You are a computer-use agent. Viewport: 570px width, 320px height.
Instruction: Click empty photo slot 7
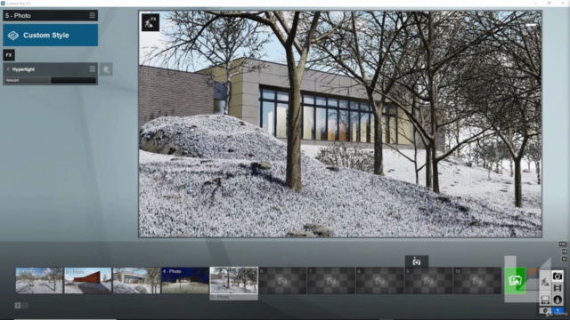pos(331,281)
